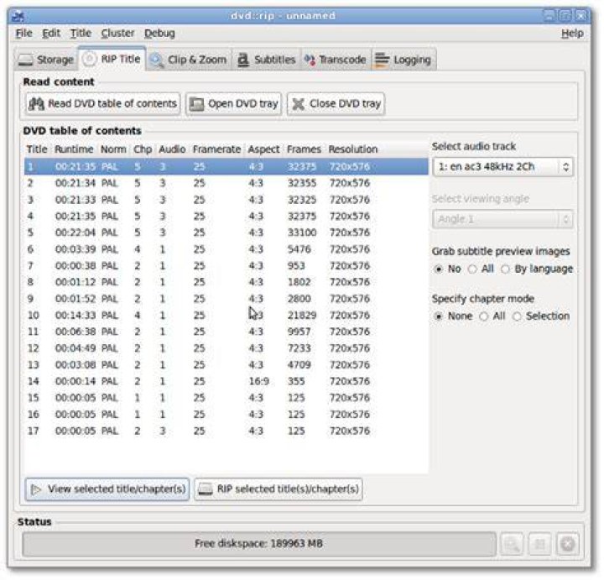Click the dvd::rip application icon in title bar
Image resolution: width=604 pixels, height=580 pixels.
(x=18, y=16)
